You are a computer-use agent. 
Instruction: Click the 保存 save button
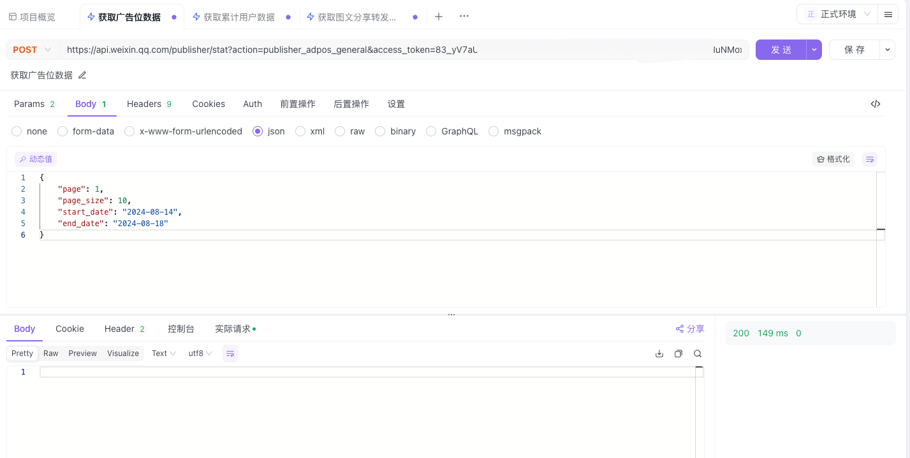855,50
